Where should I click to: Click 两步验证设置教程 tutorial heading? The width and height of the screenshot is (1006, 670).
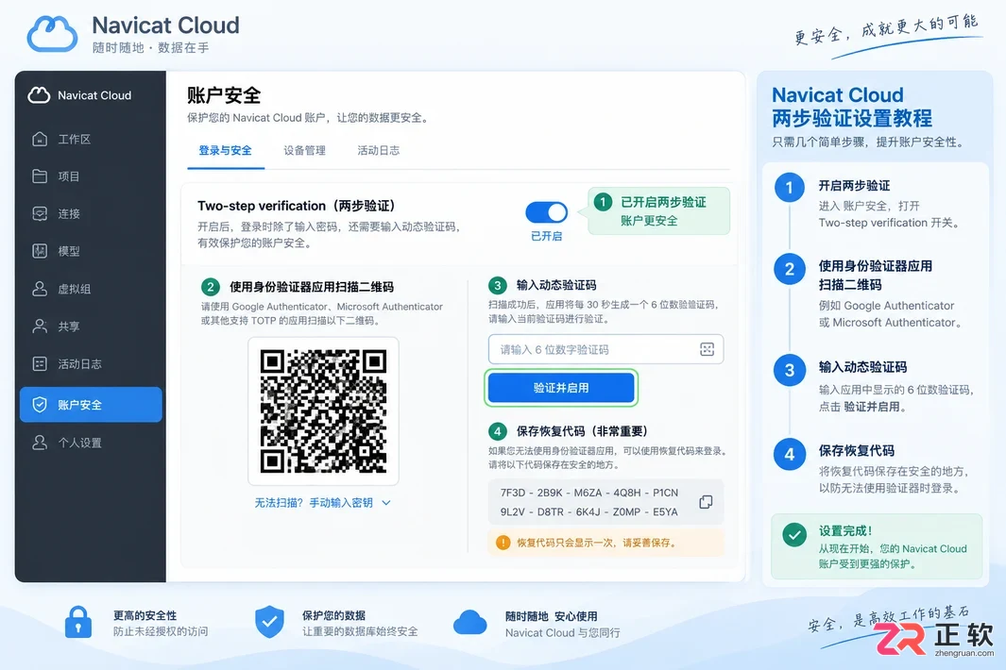click(852, 118)
